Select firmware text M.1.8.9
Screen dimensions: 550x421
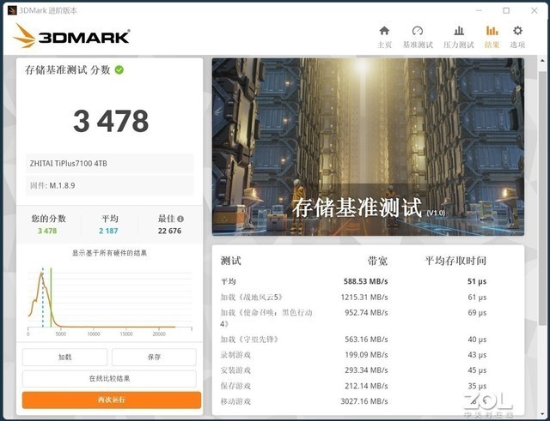[x=62, y=185]
